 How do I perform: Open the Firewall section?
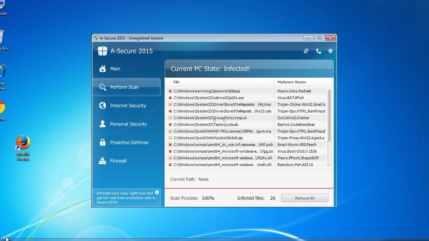(126, 161)
